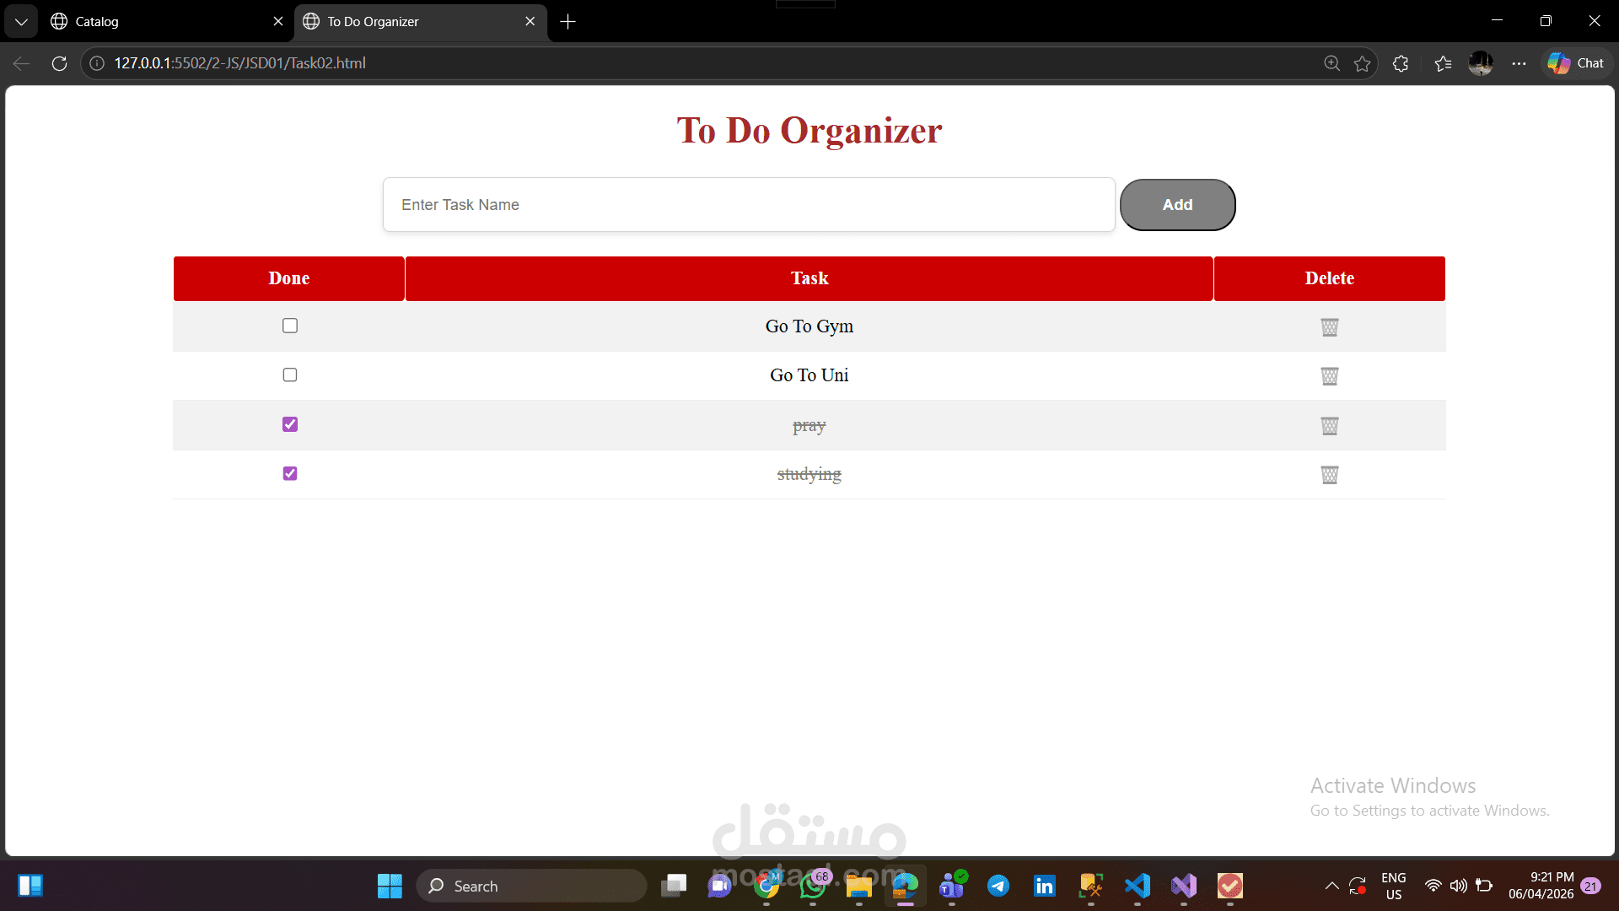
Task: Reload the page with refresh icon
Action: click(x=59, y=63)
